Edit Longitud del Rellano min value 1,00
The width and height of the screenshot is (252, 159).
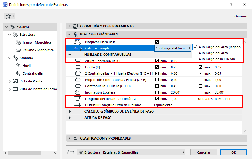pos(174,99)
